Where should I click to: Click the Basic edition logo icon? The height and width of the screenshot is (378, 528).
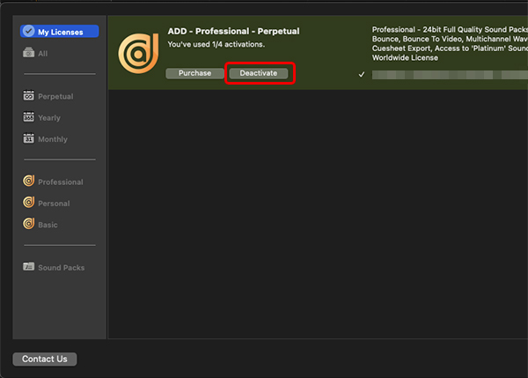[x=29, y=224]
